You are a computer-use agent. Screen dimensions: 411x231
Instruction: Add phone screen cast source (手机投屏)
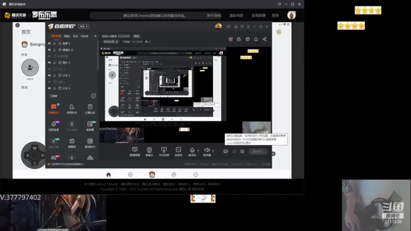(164, 151)
